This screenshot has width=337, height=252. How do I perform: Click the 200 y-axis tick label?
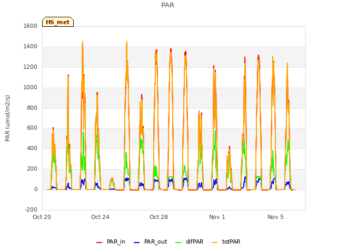(32, 169)
